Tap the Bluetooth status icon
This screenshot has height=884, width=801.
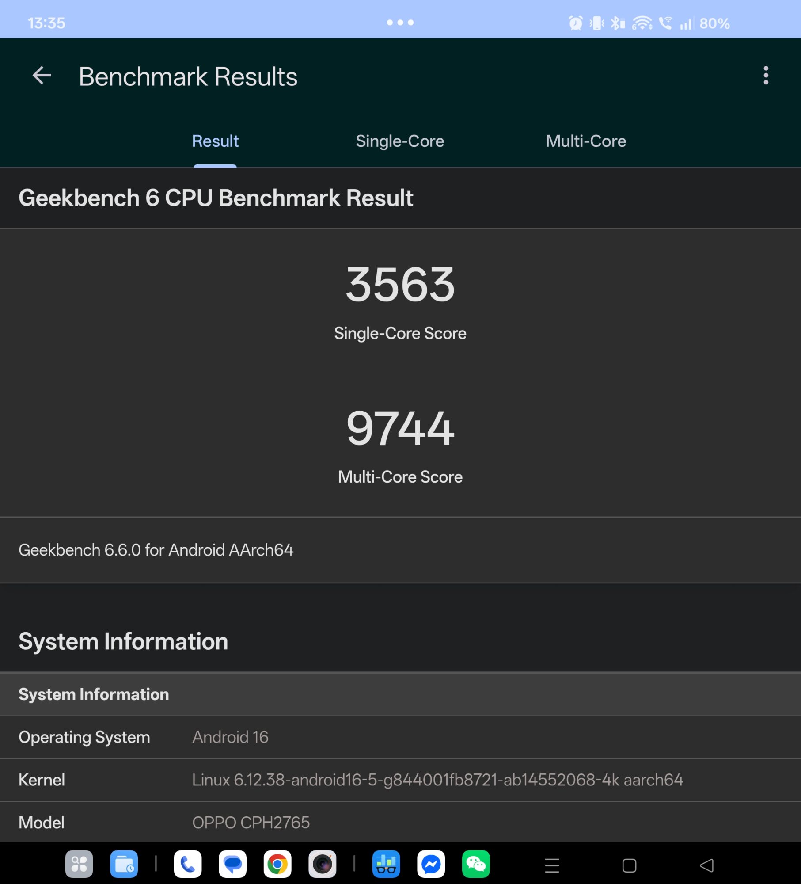(x=618, y=23)
